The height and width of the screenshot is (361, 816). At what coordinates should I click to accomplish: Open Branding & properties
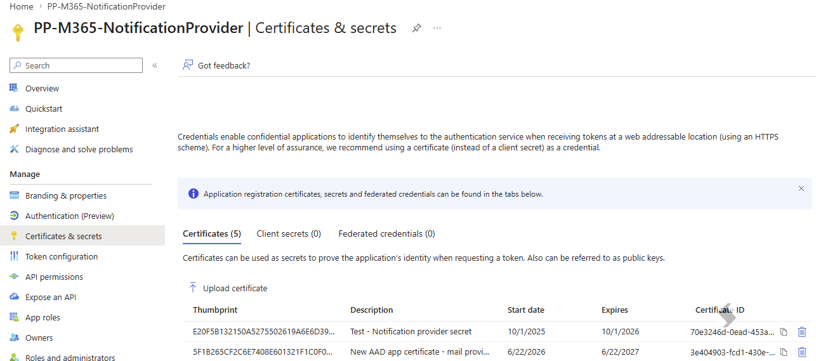[66, 195]
